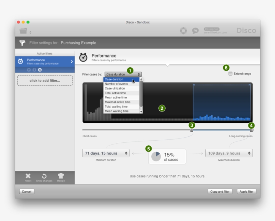275x221 pixels.
Task: Open the Minimum duration dropdown
Action: (106, 153)
